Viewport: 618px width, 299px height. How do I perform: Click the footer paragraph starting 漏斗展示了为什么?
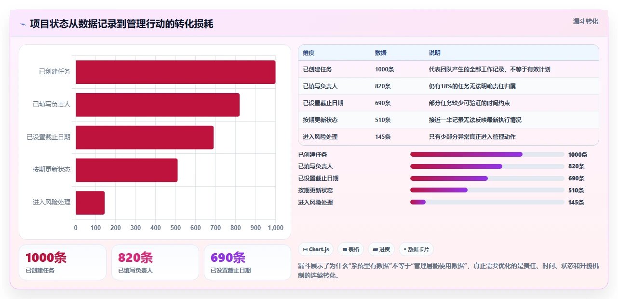click(448, 271)
